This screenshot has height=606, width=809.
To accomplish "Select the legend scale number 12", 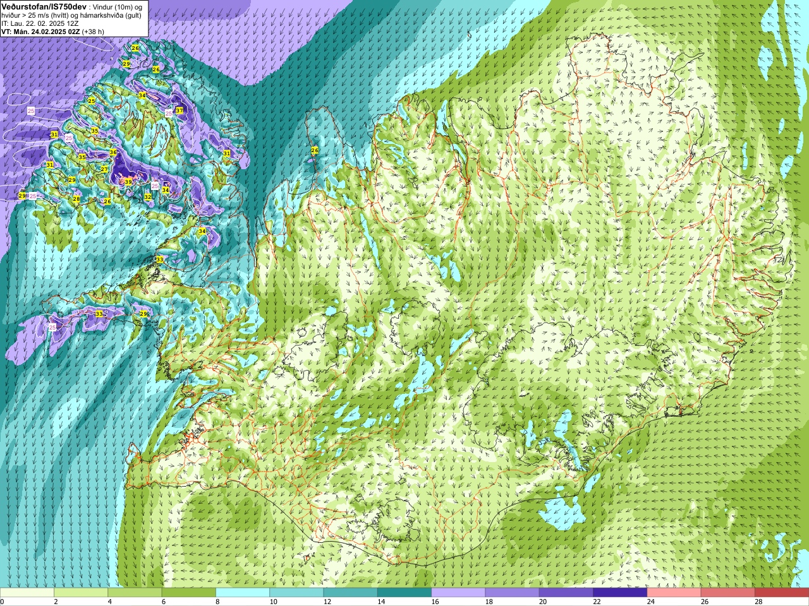I will pos(327,602).
